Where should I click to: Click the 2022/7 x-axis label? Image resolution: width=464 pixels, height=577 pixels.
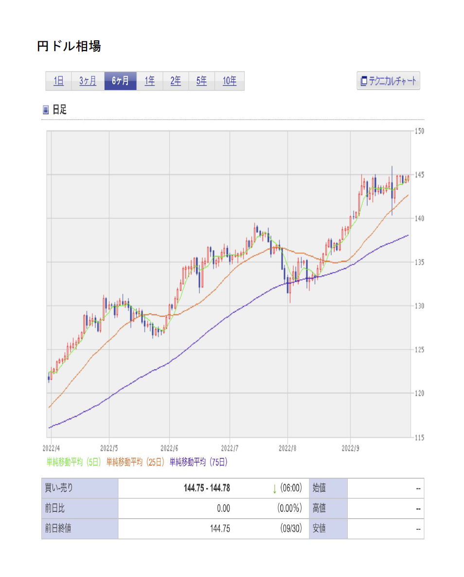[x=230, y=448]
